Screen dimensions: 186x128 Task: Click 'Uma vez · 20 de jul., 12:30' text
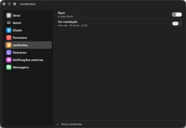(x=73, y=25)
